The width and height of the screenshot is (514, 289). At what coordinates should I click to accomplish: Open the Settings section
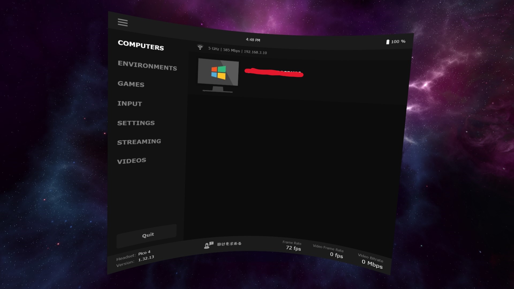pyautogui.click(x=136, y=123)
